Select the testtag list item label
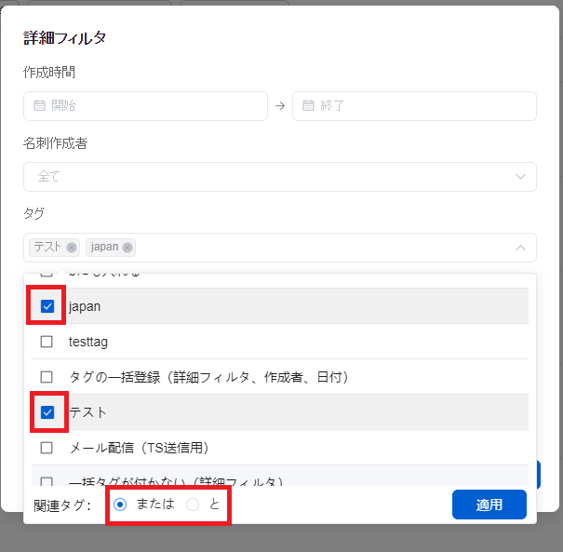 88,342
